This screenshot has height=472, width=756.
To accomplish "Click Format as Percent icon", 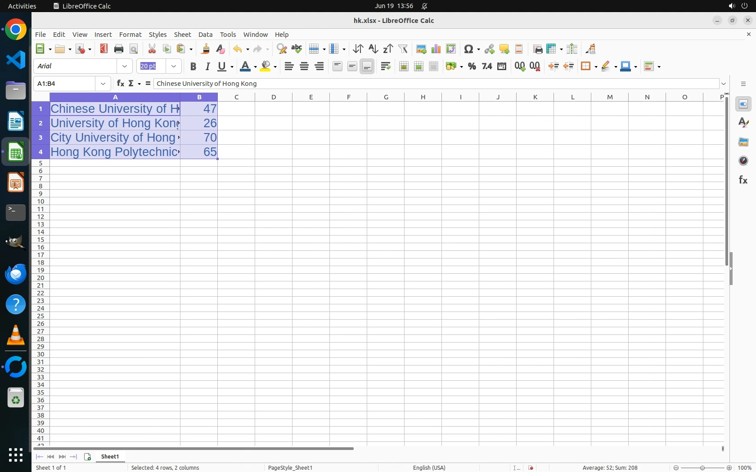I will [472, 67].
